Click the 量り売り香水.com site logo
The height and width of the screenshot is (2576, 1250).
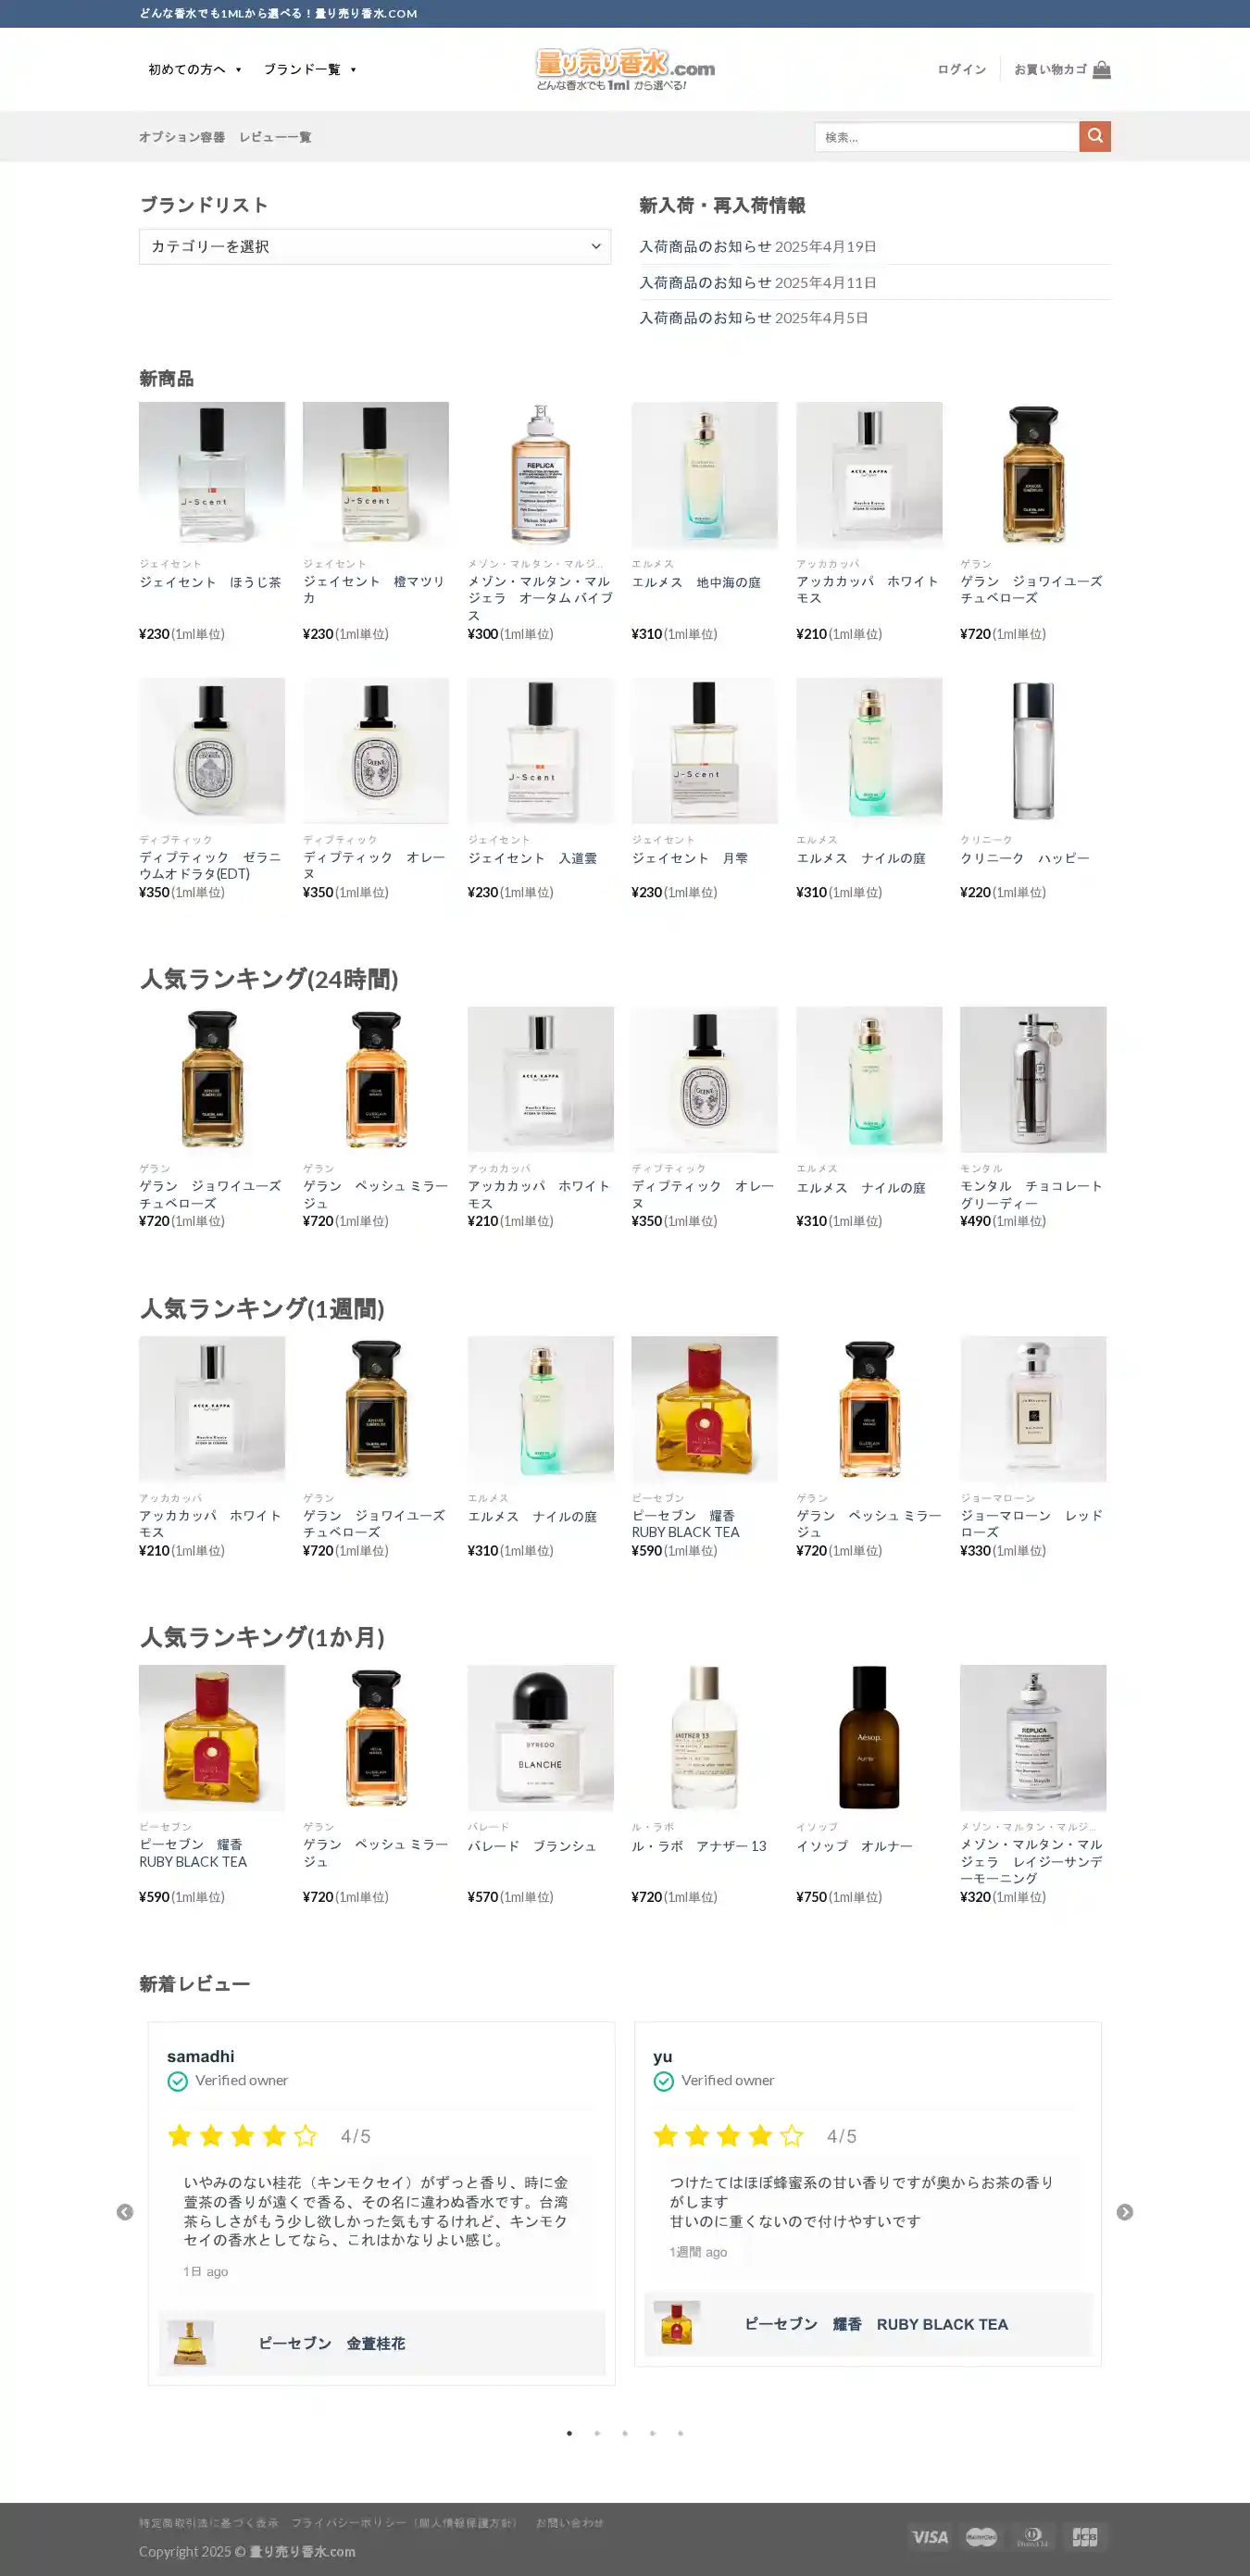tap(625, 69)
